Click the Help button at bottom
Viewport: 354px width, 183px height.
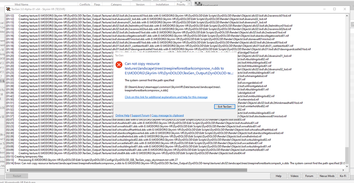coord(278,176)
